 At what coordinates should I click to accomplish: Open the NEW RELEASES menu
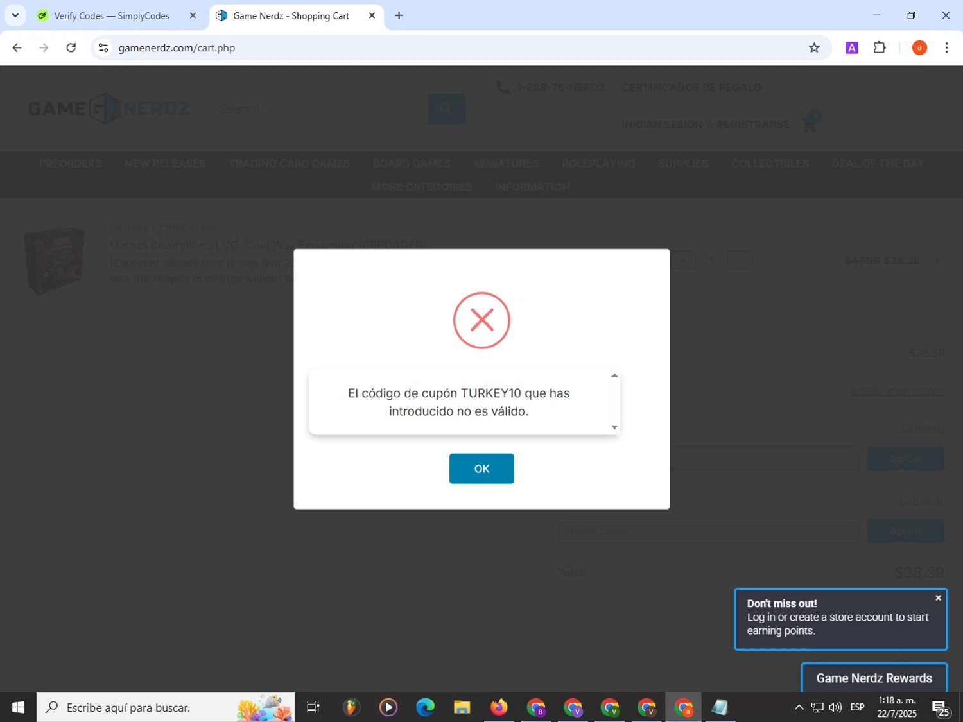pos(165,164)
